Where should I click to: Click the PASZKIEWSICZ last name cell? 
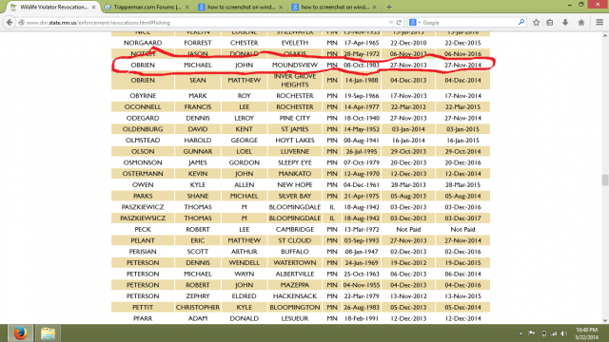pyautogui.click(x=143, y=218)
